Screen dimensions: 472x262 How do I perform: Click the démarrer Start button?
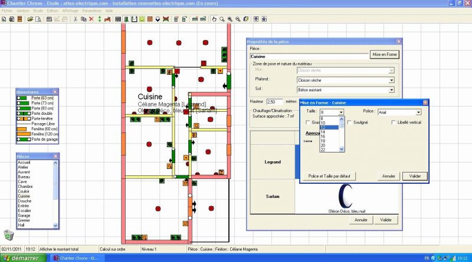23,258
